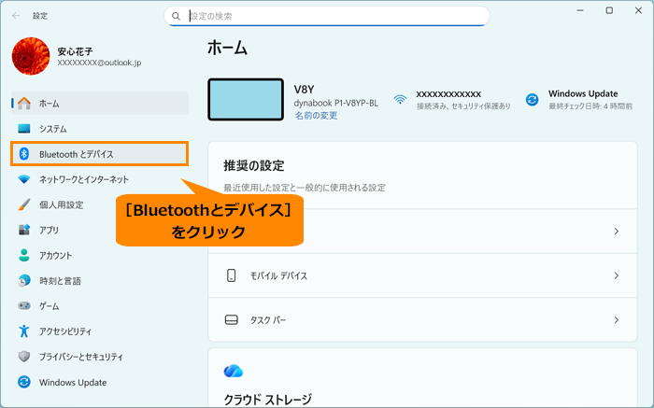Open アプリ settings page
654x408 pixels.
(x=100, y=230)
